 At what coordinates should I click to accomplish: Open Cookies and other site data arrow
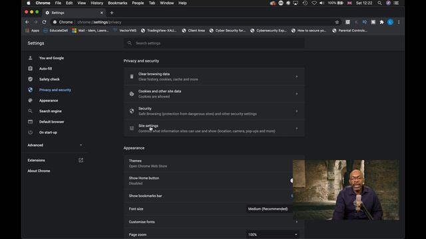point(297,94)
